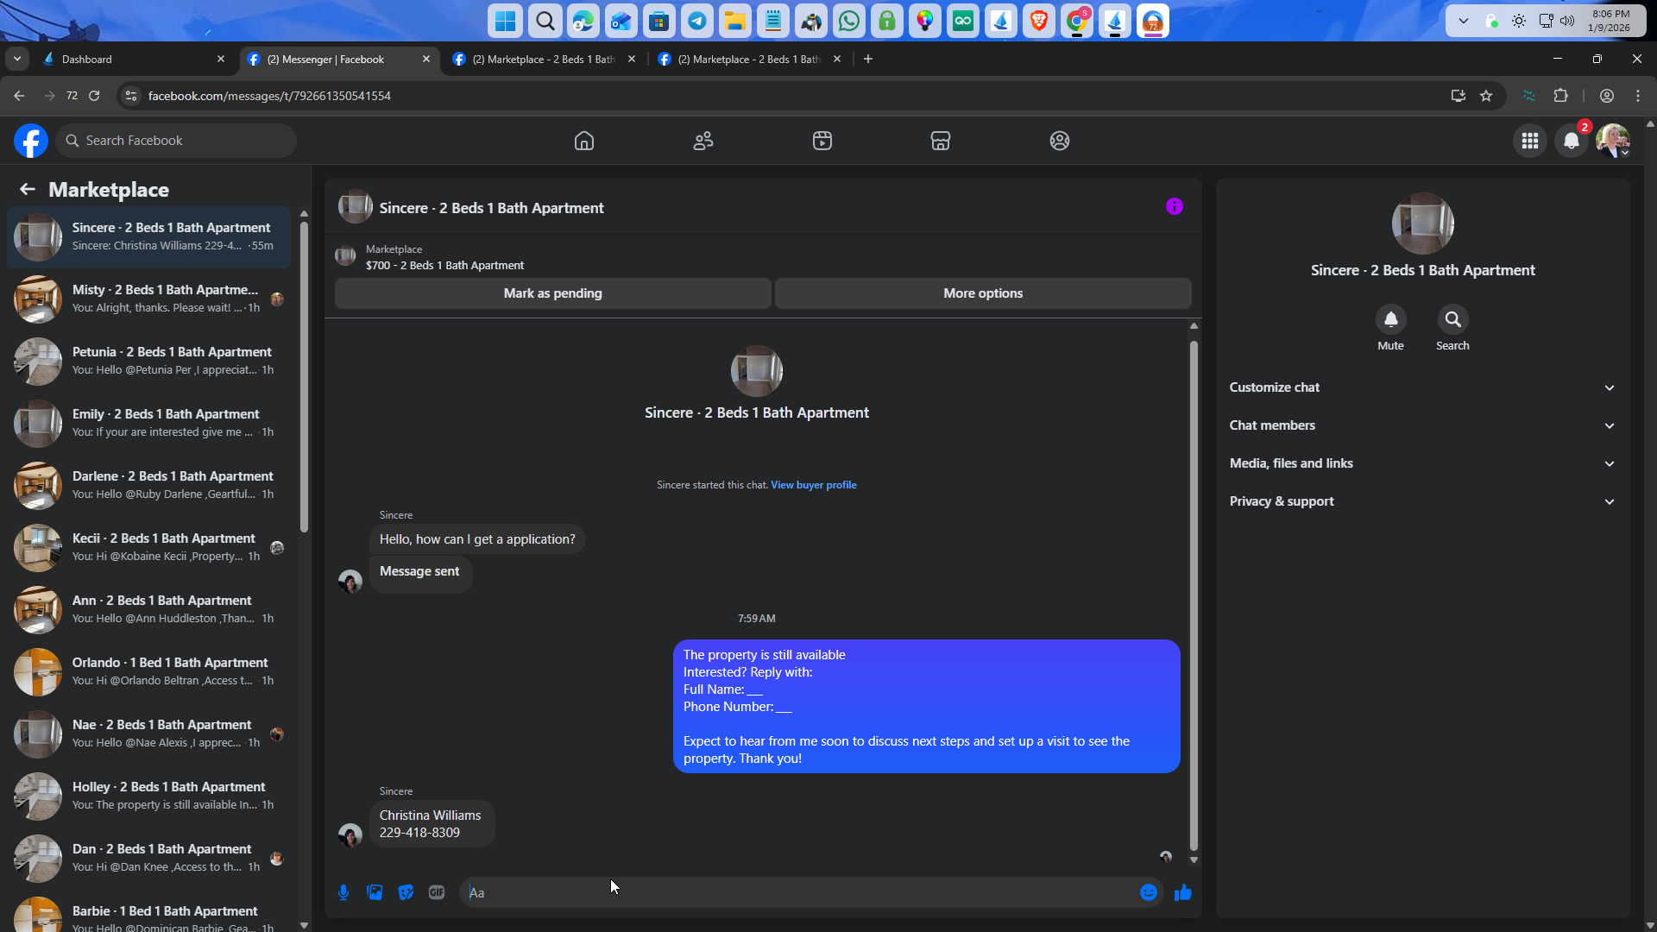
Task: Click the voice clip microphone icon
Action: click(x=343, y=892)
